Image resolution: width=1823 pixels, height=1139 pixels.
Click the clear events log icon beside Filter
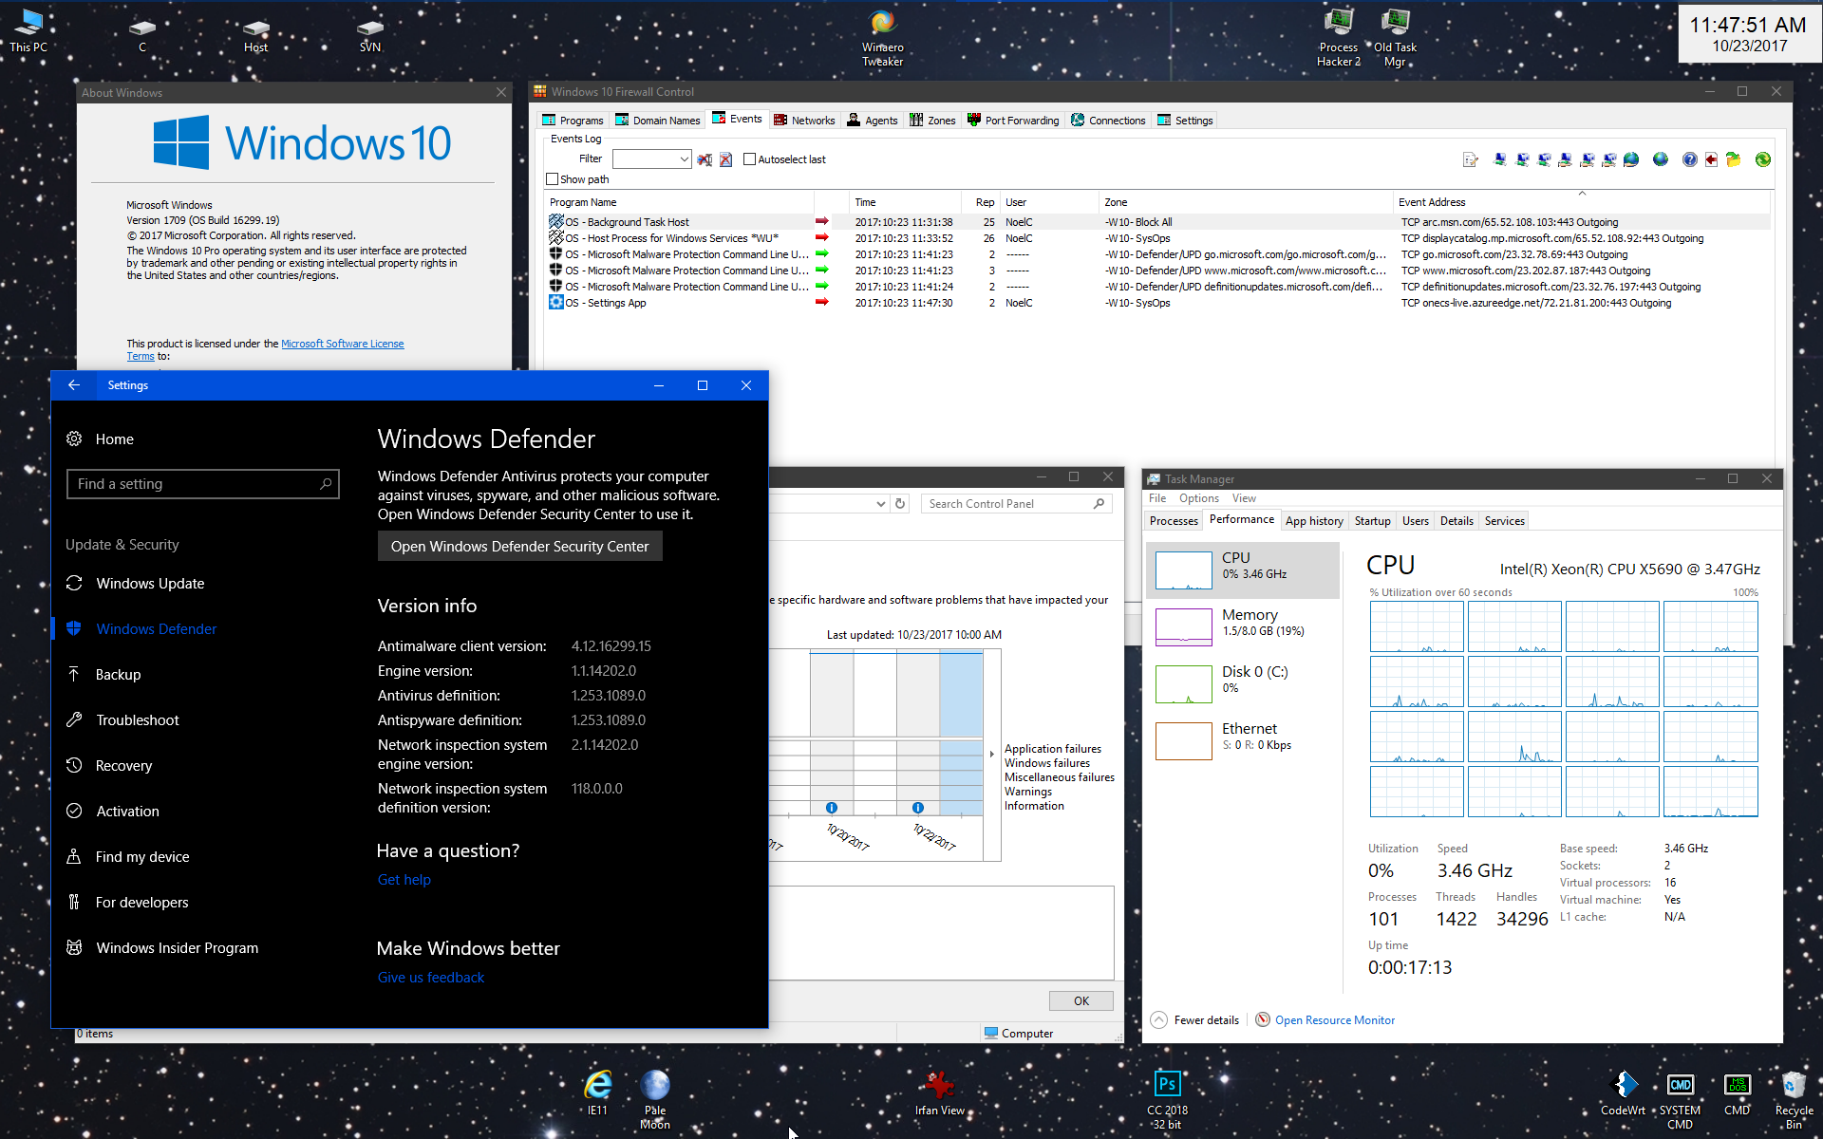click(x=725, y=159)
